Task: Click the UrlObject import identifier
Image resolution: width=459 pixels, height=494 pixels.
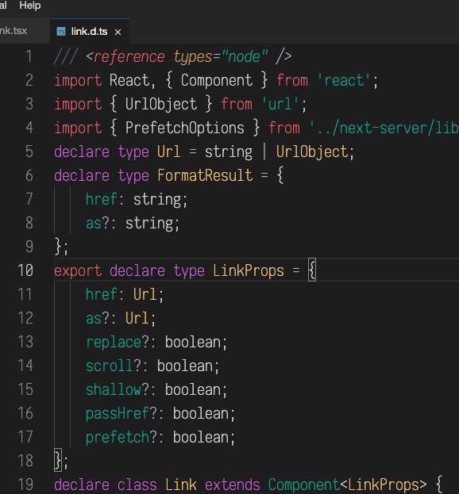Action: [x=161, y=105]
